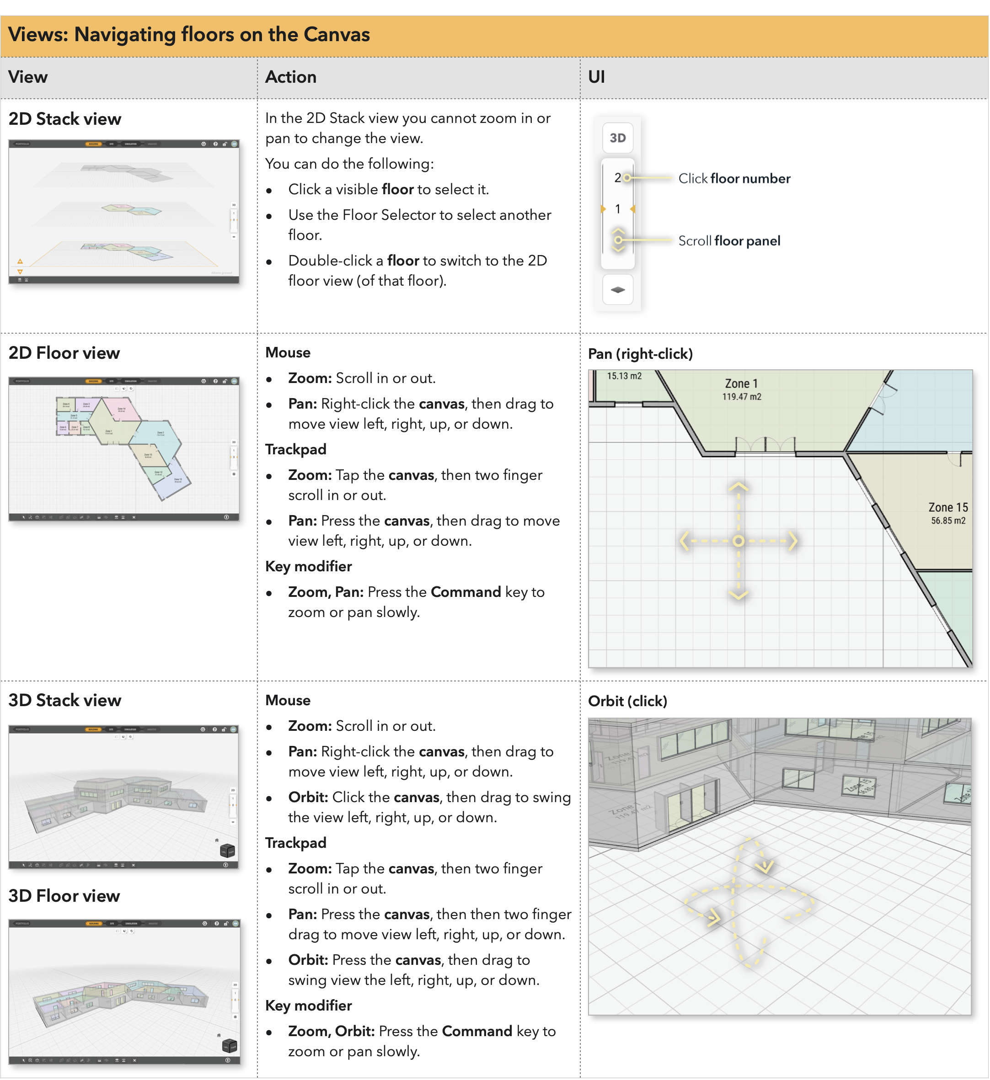990x1080 pixels.
Task: Click the "View" column header
Action: point(28,77)
